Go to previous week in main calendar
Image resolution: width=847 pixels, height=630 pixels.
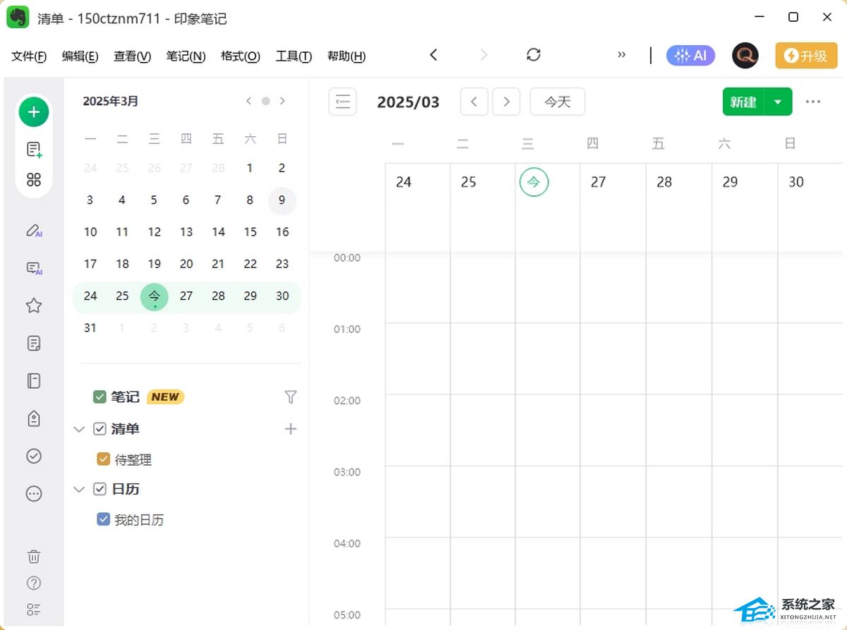tap(474, 102)
